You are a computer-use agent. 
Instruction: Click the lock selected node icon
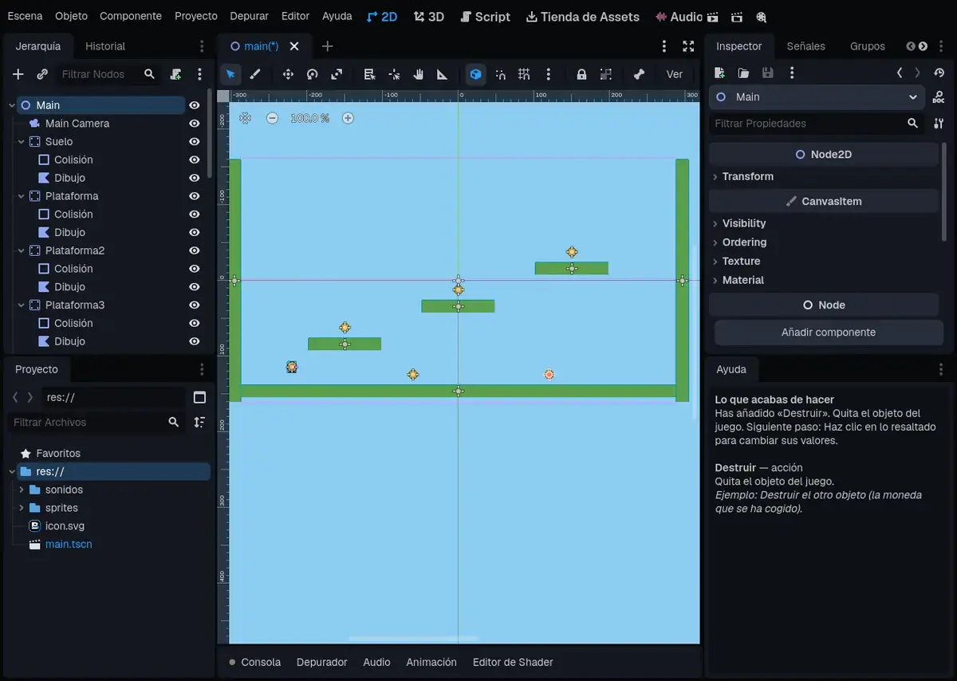[x=581, y=74]
